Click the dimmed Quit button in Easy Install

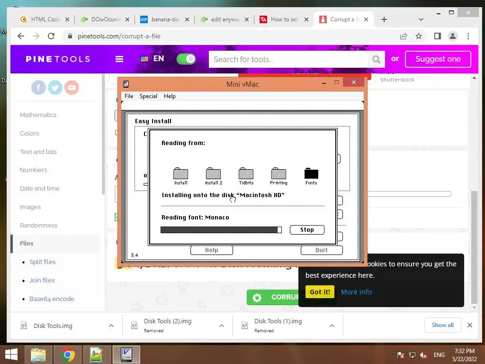(x=322, y=250)
